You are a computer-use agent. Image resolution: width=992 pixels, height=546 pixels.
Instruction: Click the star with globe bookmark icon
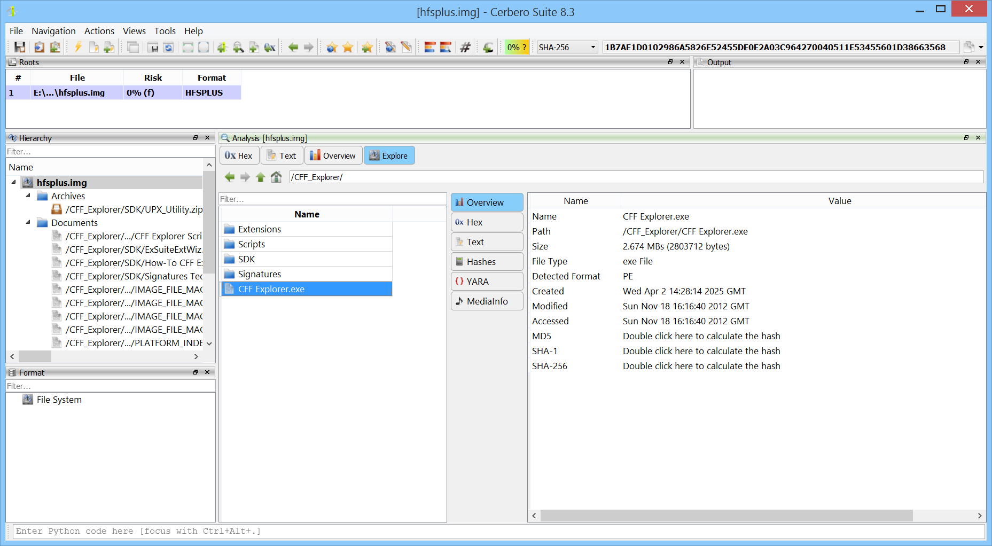[332, 47]
